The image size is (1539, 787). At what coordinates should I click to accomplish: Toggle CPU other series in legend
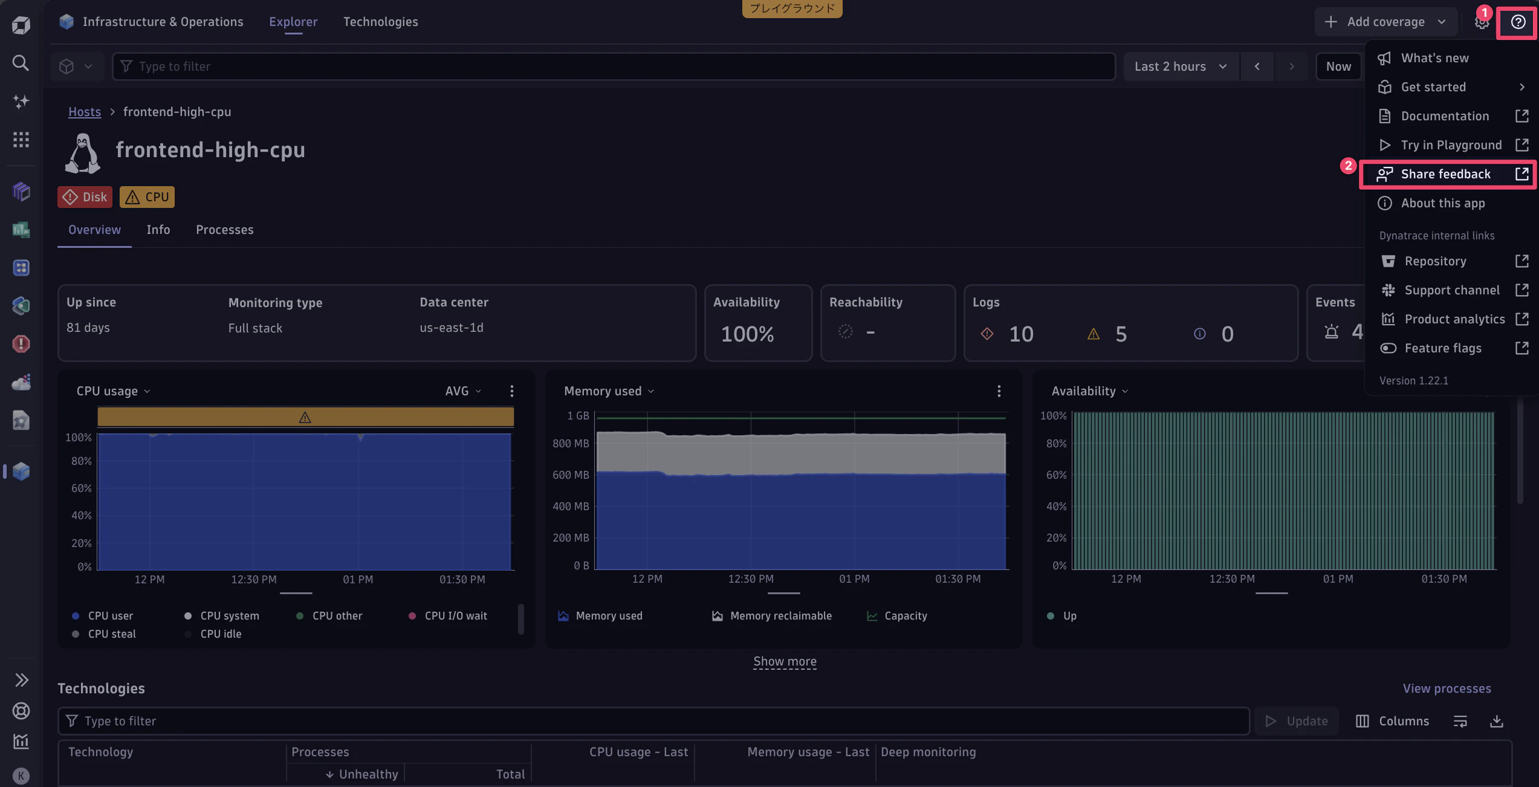329,616
